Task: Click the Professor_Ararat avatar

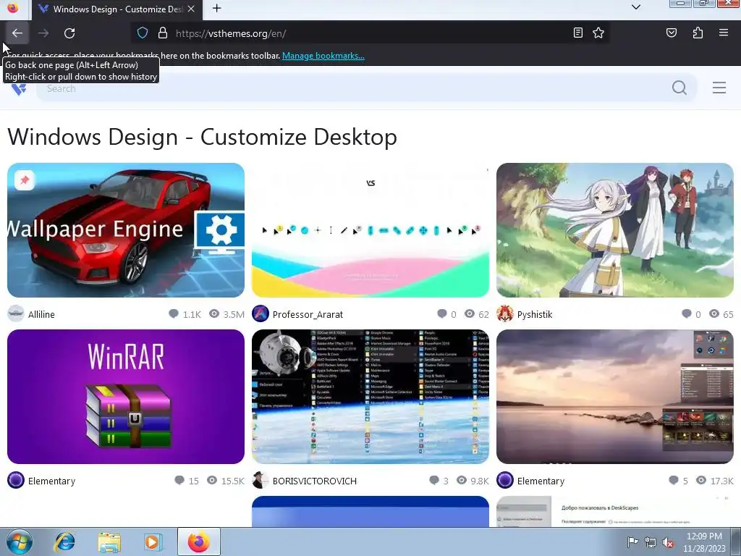Action: pyautogui.click(x=261, y=314)
